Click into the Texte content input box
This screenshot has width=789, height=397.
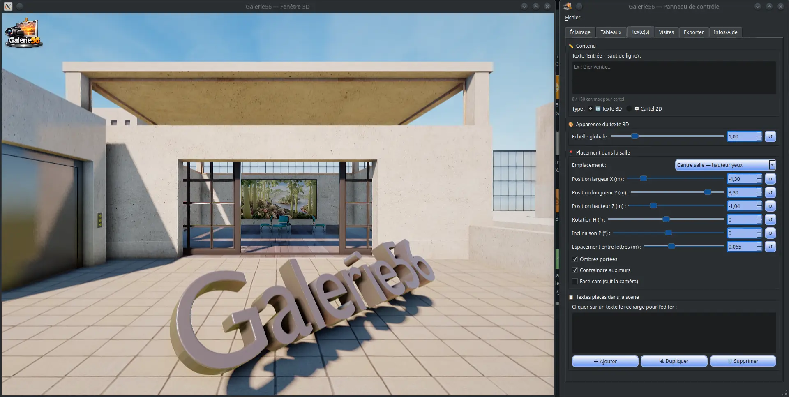[x=674, y=78]
